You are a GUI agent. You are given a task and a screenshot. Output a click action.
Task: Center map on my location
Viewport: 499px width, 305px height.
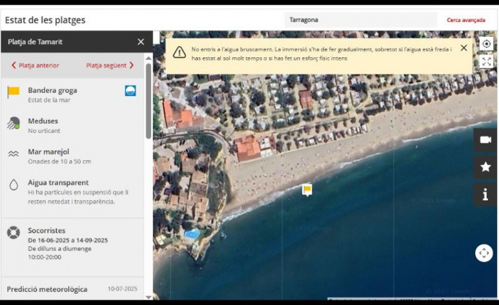point(486,43)
